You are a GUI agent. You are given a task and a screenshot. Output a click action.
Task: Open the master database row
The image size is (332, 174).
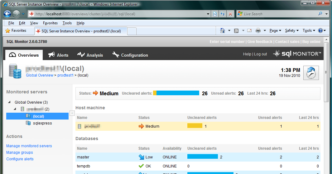coord(198,157)
